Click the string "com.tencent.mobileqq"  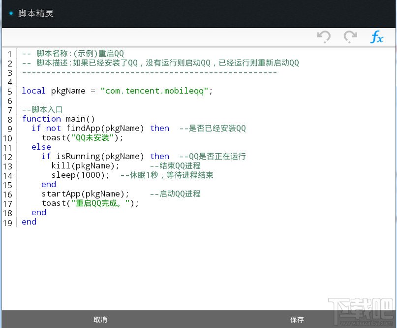pyautogui.click(x=154, y=91)
